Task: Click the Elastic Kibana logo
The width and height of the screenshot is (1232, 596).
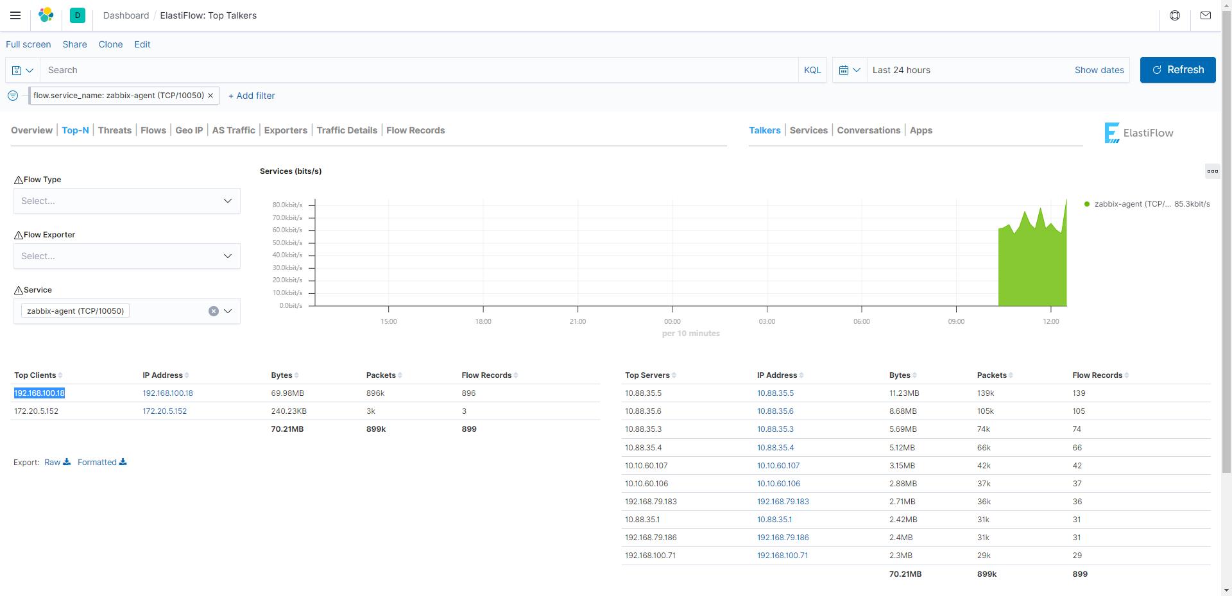Action: coord(46,15)
